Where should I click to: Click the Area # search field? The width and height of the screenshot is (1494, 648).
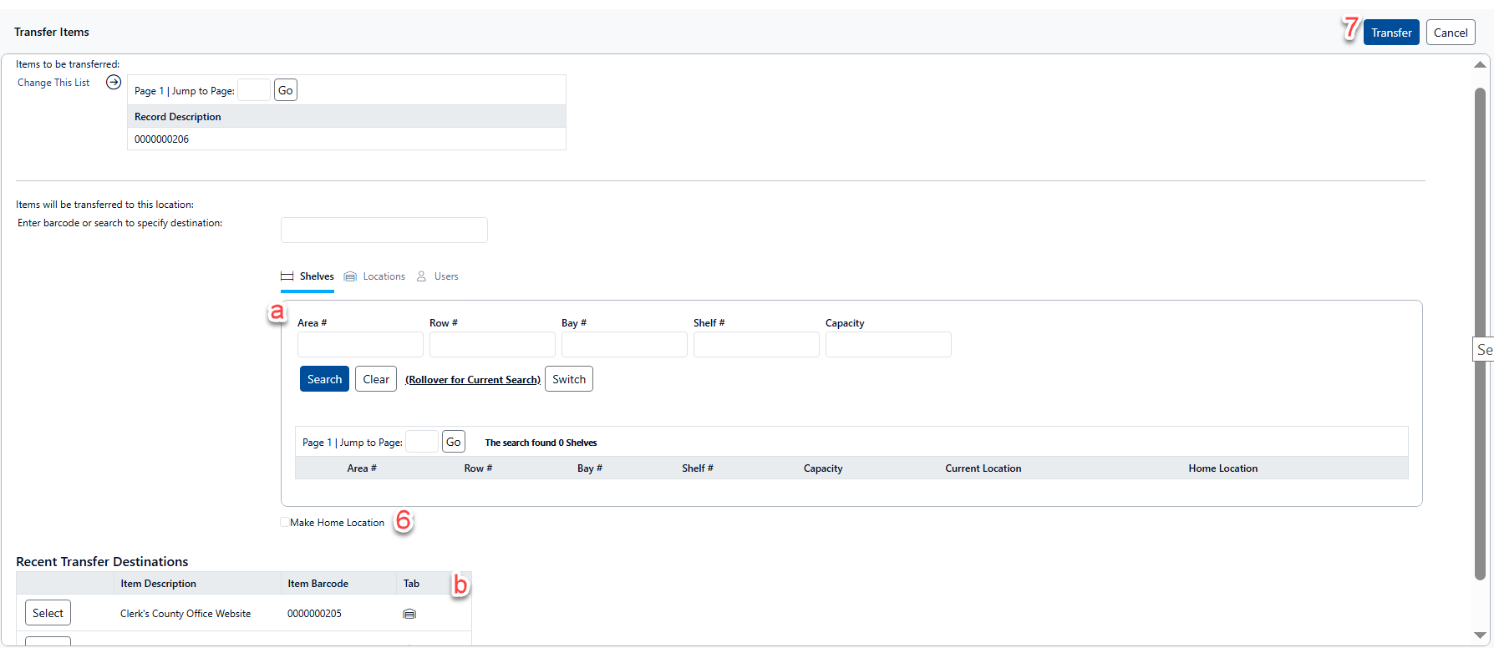pyautogui.click(x=360, y=344)
